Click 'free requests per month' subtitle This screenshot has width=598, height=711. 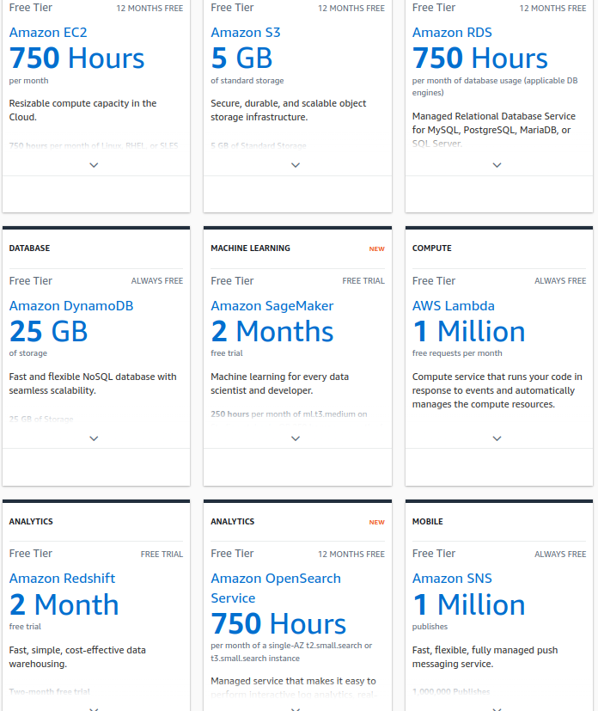point(457,353)
